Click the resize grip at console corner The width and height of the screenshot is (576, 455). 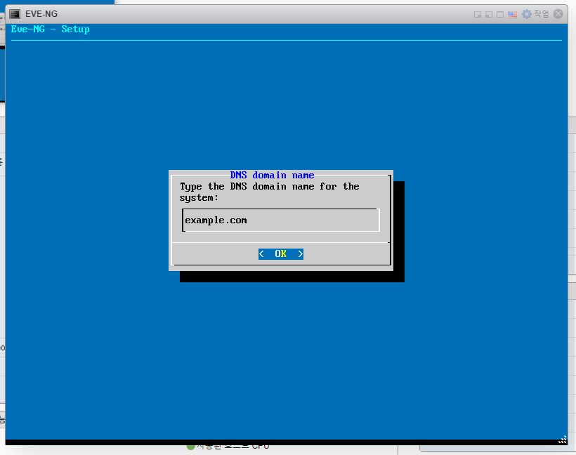coord(563,440)
